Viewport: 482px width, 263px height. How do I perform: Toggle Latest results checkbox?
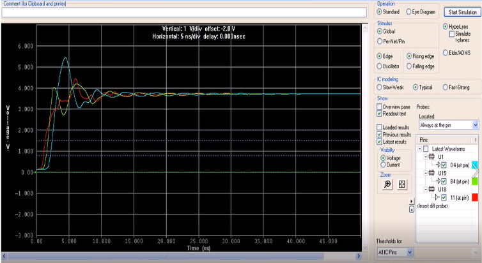click(x=379, y=142)
